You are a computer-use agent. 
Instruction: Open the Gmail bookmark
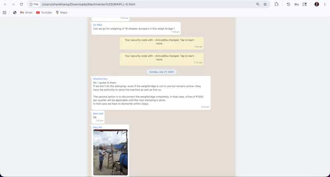coord(26,13)
